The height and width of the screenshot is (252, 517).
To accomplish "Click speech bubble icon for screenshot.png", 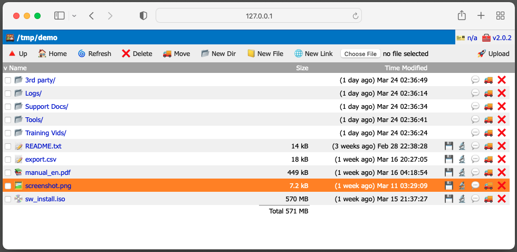I will pos(475,185).
